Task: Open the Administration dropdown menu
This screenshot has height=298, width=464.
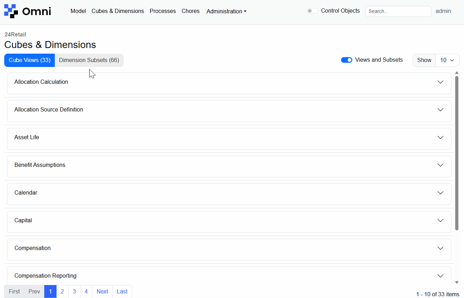Action: 226,11
